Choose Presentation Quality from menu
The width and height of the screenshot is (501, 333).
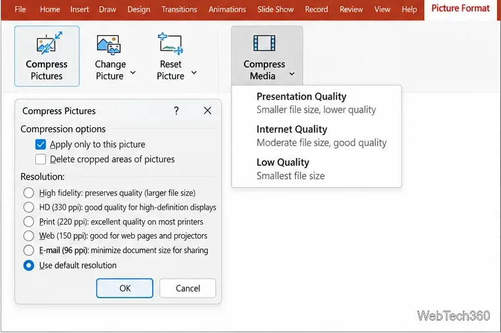316,103
